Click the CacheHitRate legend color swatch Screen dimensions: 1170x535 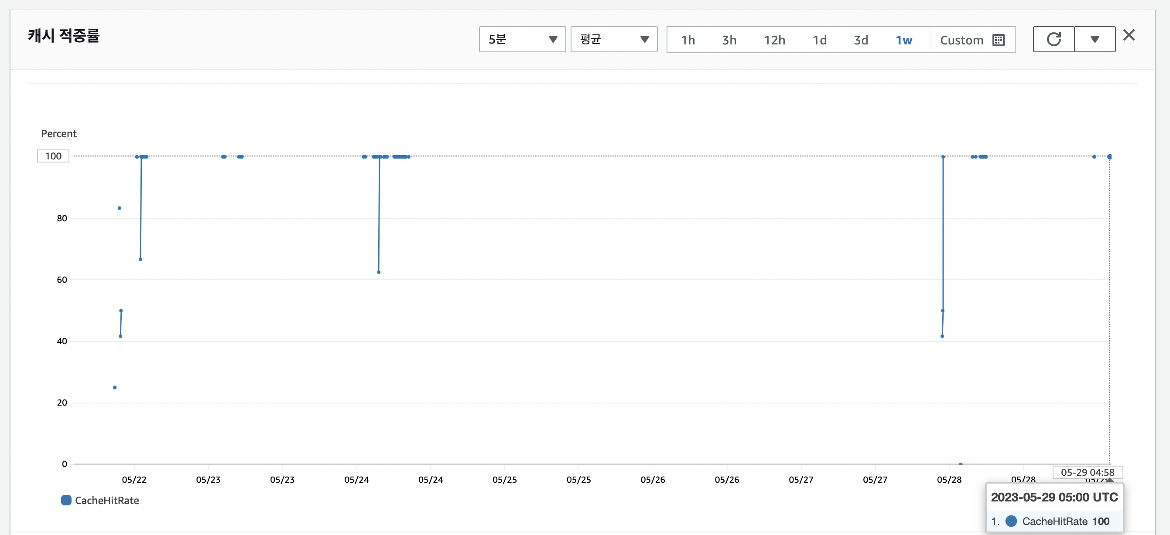coord(66,500)
